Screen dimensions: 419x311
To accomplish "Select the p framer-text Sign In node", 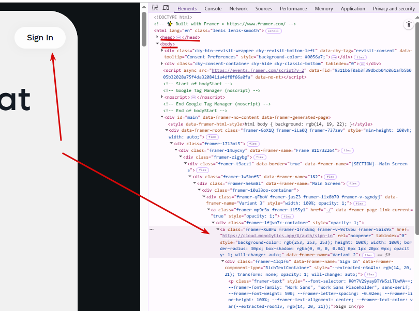I will (x=320, y=293).
